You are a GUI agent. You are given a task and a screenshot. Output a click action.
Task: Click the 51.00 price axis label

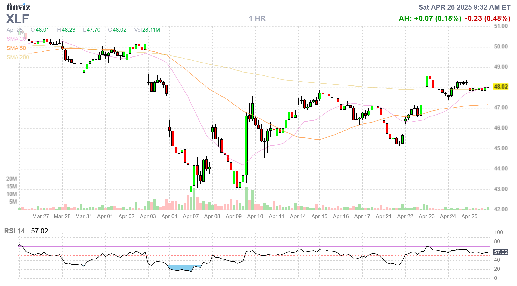[x=500, y=26]
